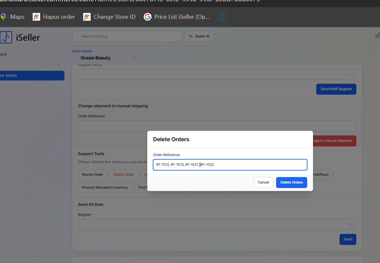Click the iSeller logo in header
The height and width of the screenshot is (263, 380).
point(20,37)
